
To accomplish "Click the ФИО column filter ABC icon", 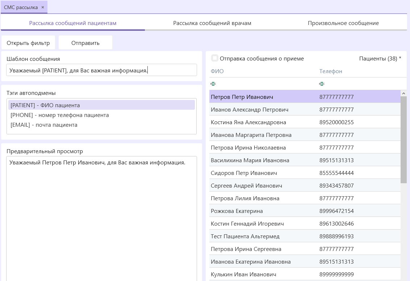I will pos(213,84).
